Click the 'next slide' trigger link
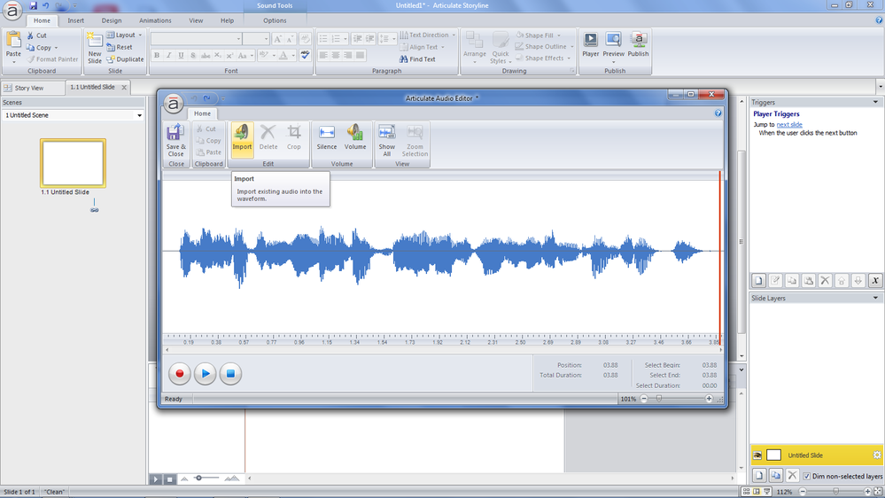Viewport: 885px width, 498px height. 789,125
